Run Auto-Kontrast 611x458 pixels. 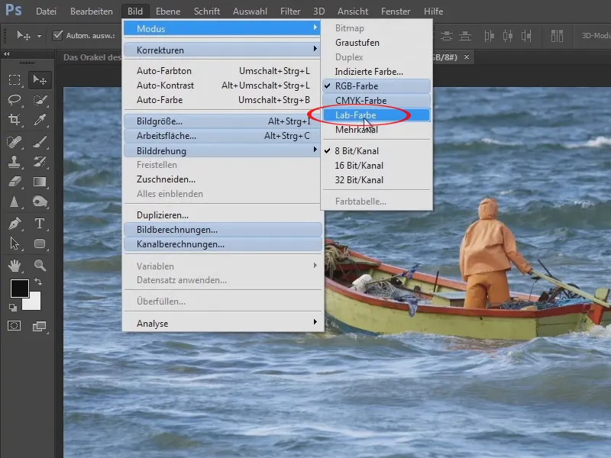[x=222, y=85]
